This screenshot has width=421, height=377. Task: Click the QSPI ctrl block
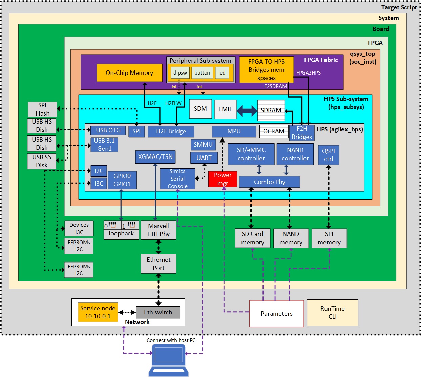(328, 155)
